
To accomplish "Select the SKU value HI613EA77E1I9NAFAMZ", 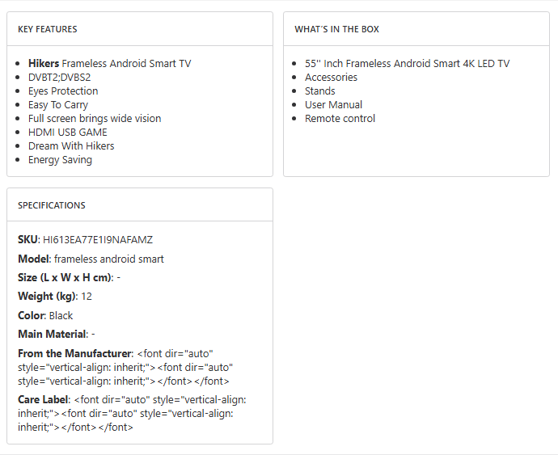I will pos(98,240).
